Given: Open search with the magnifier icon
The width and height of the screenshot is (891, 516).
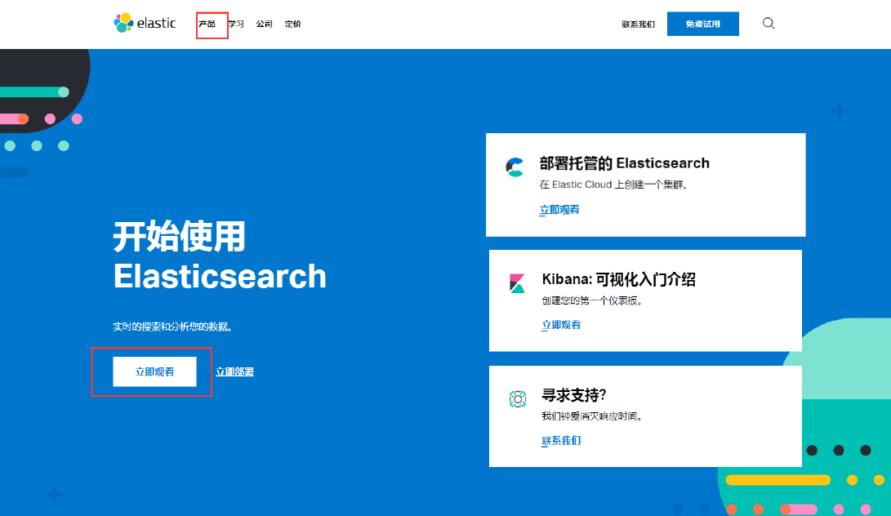Looking at the screenshot, I should (768, 24).
